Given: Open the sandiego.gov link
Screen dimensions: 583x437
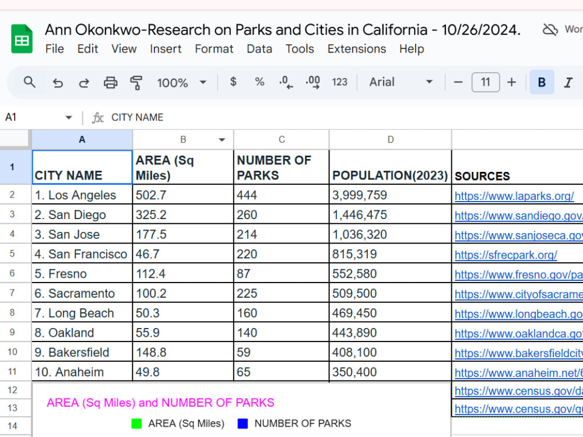Looking at the screenshot, I should 519,216.
